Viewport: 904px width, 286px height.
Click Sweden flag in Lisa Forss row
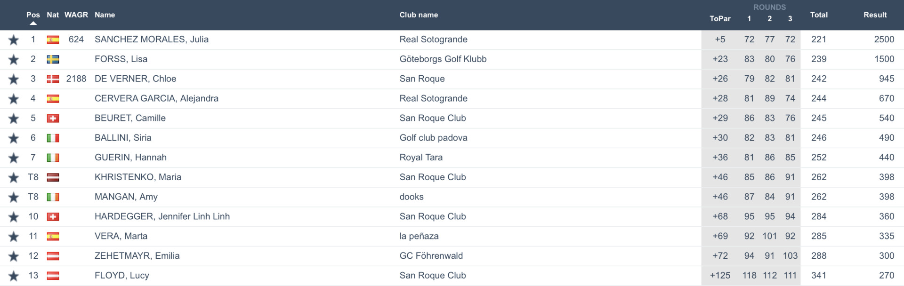coord(53,59)
